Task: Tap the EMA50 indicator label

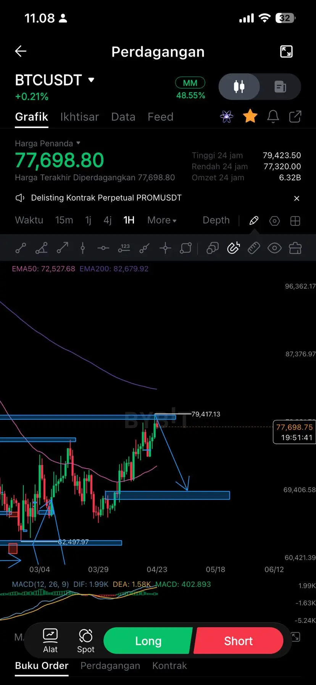Action: (44, 269)
